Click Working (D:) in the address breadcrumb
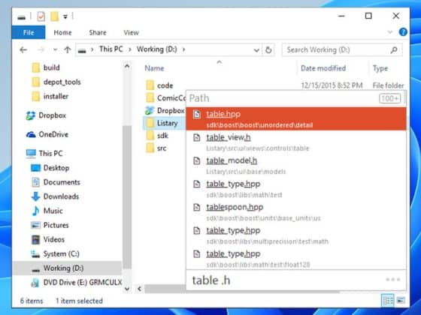Viewport: 421px width, 315px height. click(x=157, y=49)
